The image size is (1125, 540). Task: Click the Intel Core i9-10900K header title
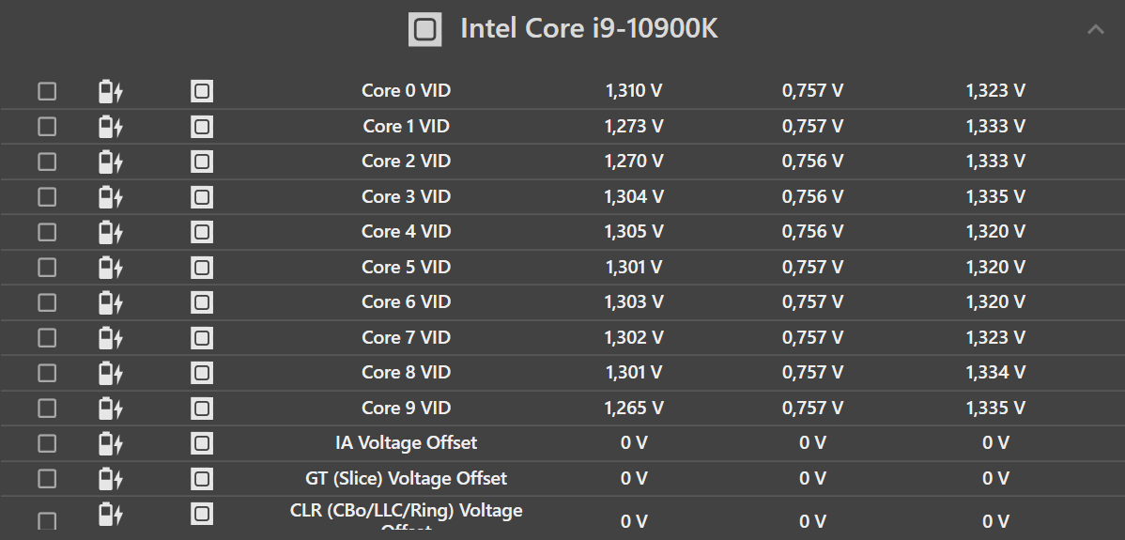[589, 29]
